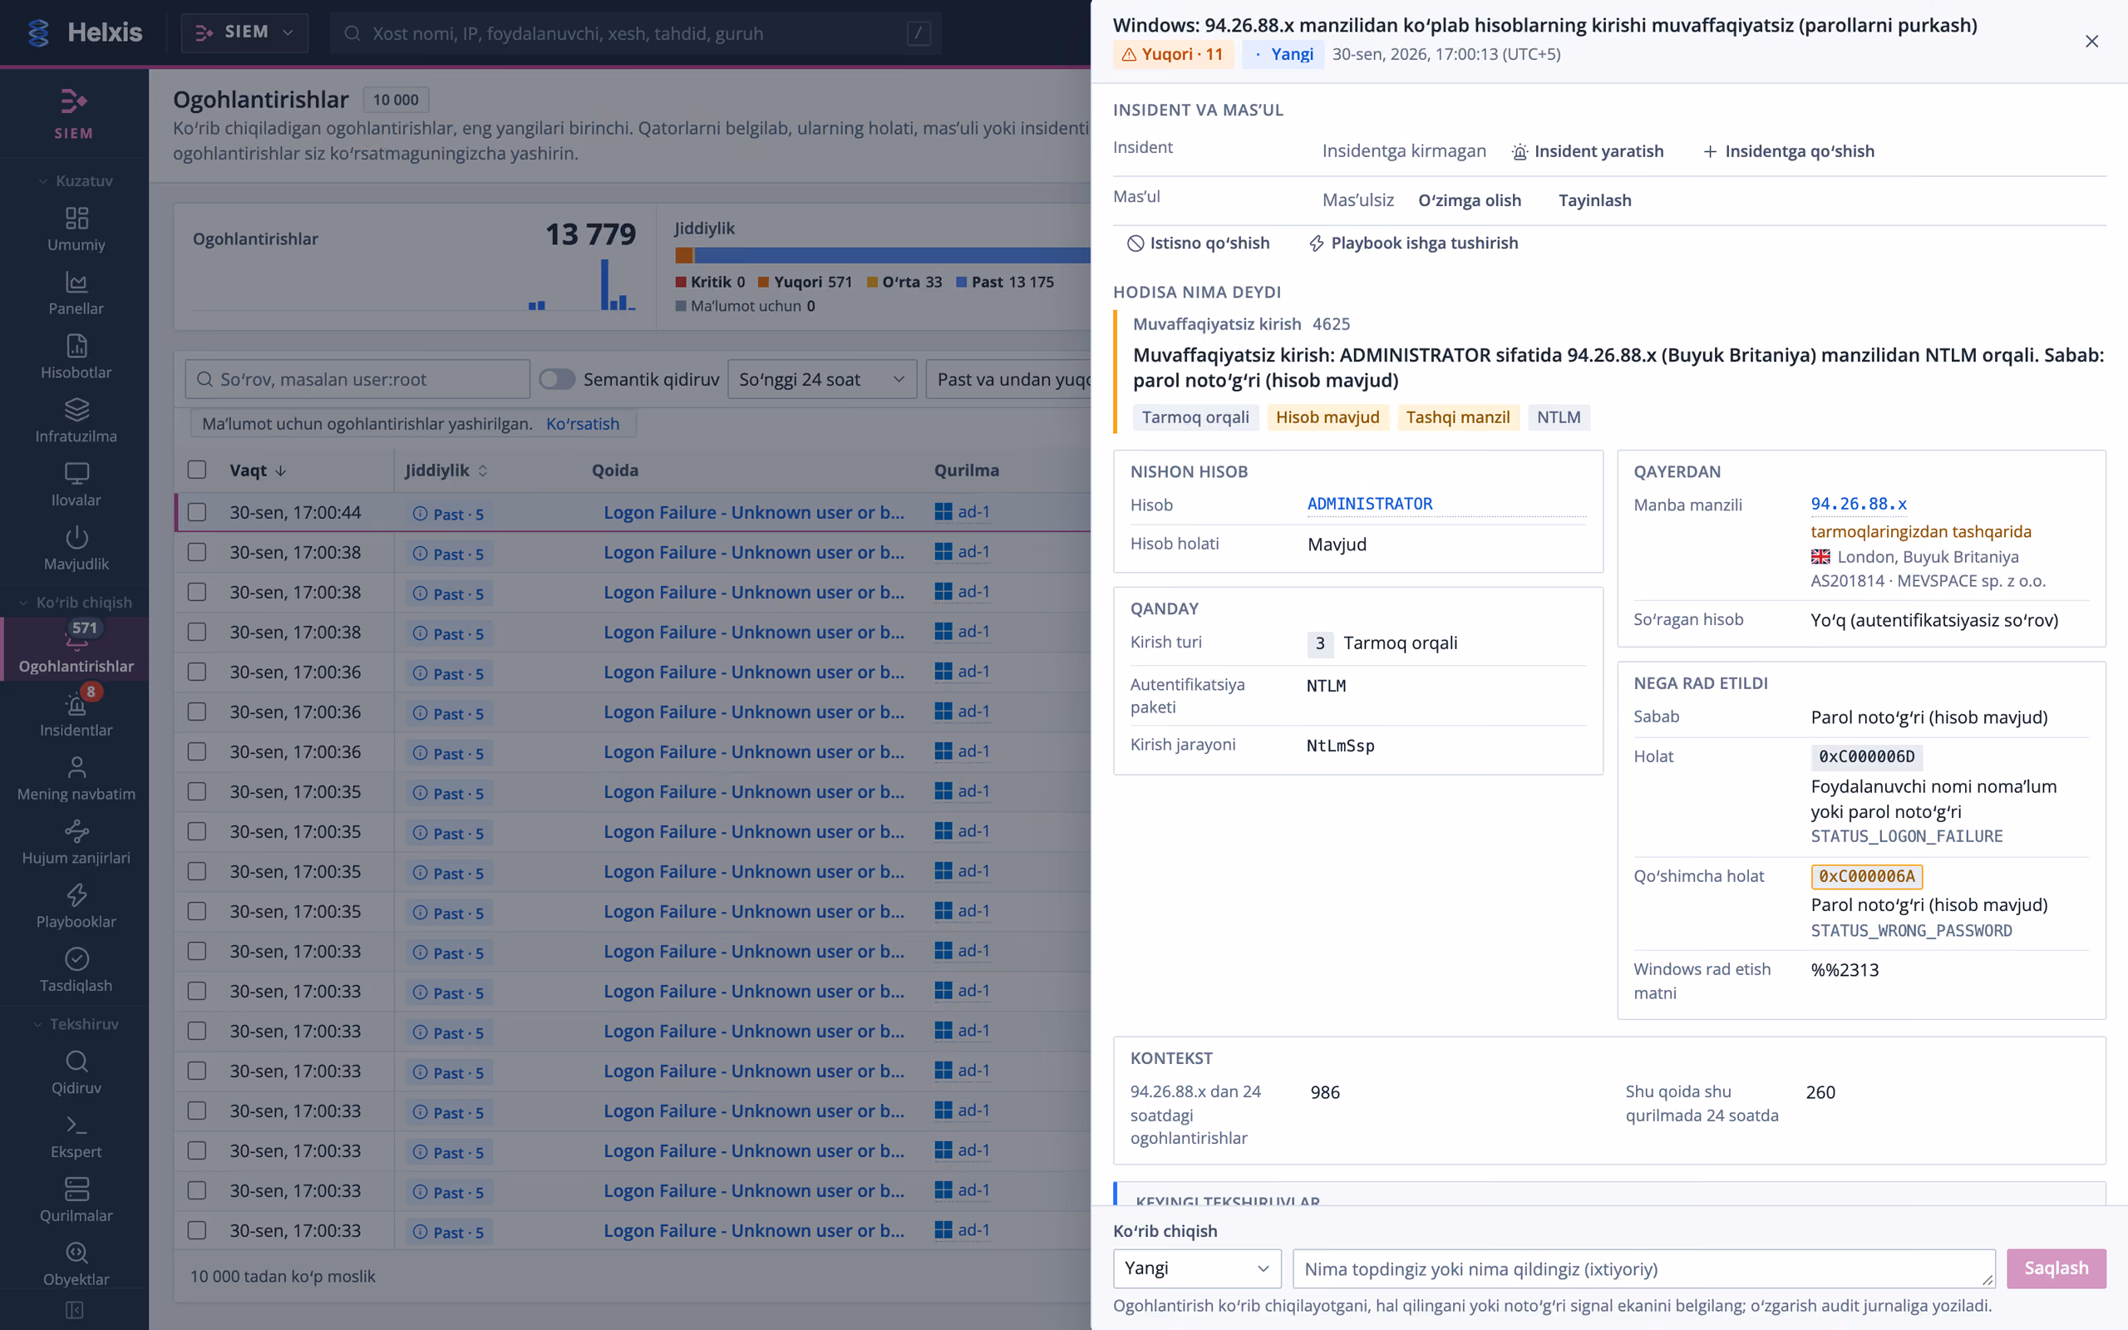The width and height of the screenshot is (2128, 1330).
Task: Collapse the Tekshiruv sidebar group
Action: (75, 1024)
